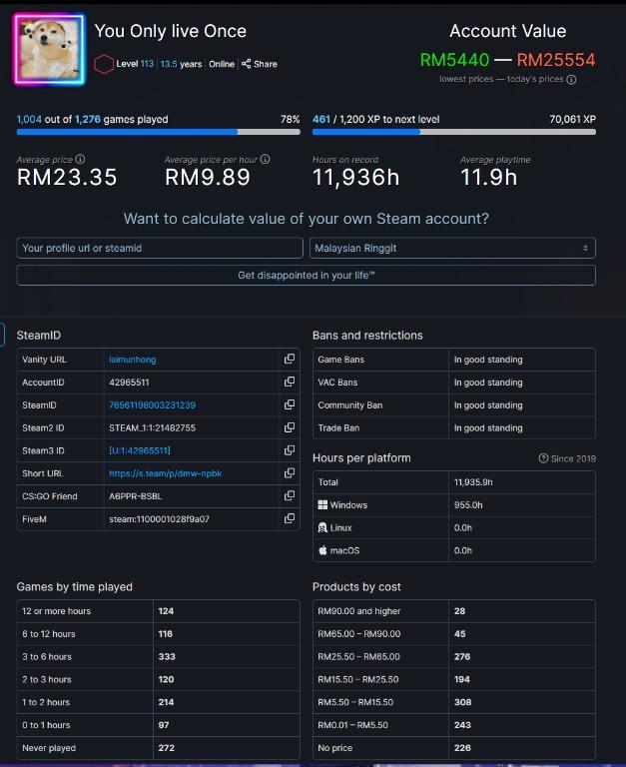The image size is (626, 767).
Task: Copy the SteamID 76561198003231239
Action: [x=290, y=405]
